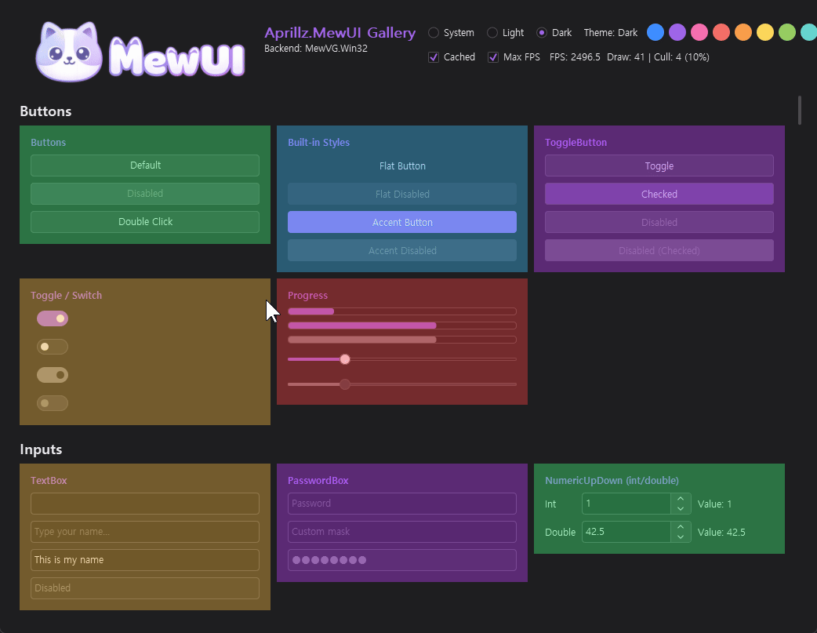Image resolution: width=817 pixels, height=633 pixels.
Task: Click the Accent Button
Action: 402,222
